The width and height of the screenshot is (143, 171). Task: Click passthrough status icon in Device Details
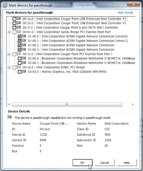click(x=9, y=117)
